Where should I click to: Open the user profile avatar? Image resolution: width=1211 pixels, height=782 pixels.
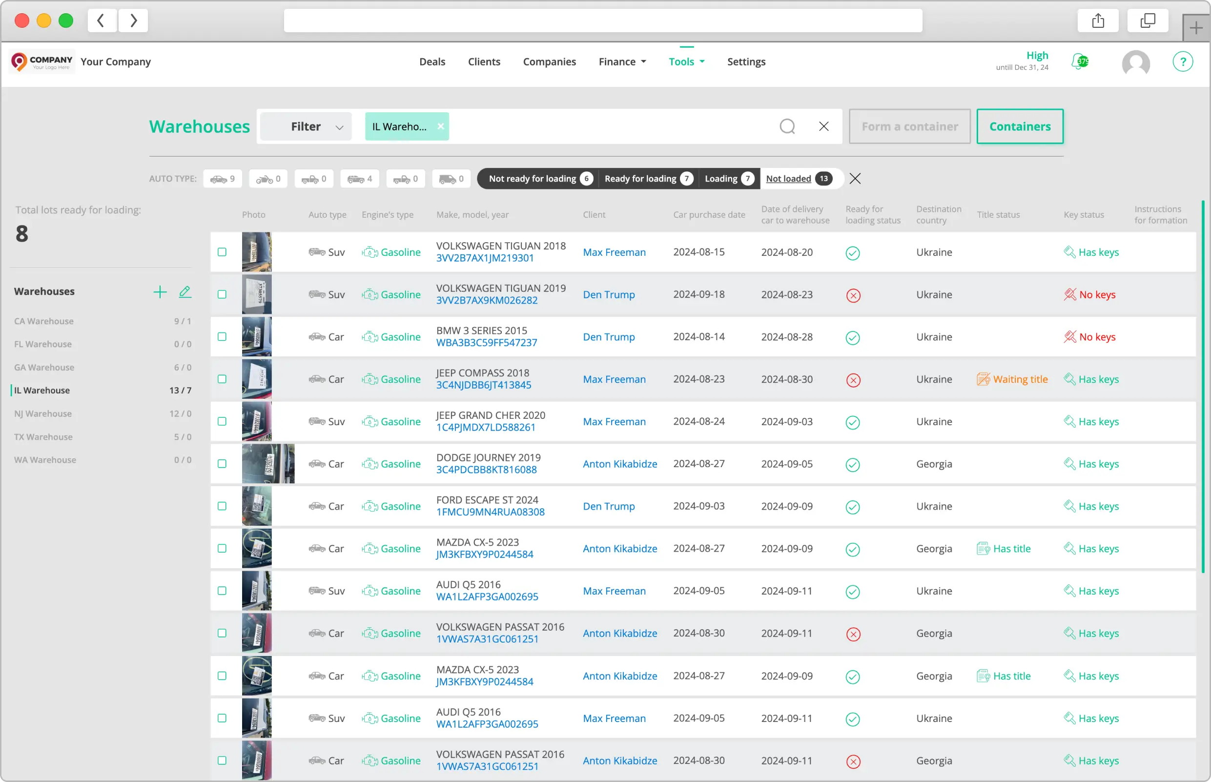coord(1135,63)
